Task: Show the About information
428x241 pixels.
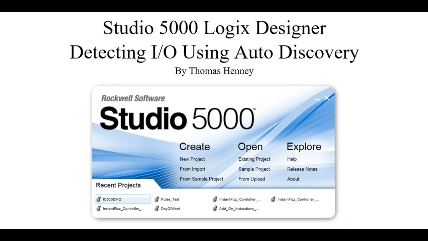Action: (x=293, y=179)
